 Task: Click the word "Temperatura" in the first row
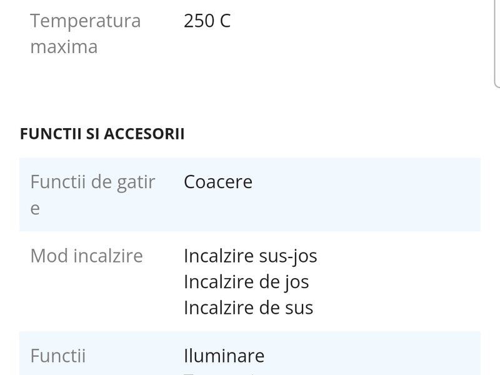pyautogui.click(x=85, y=21)
